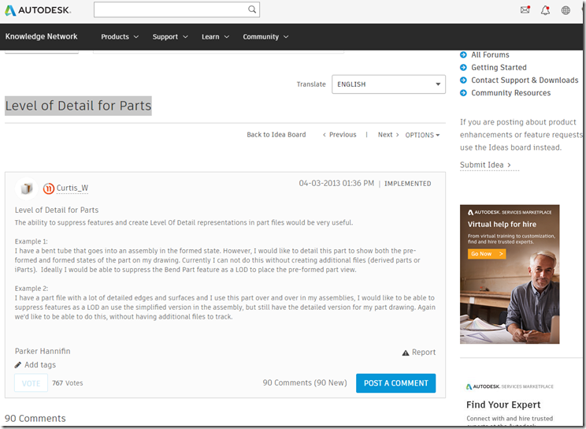Screen dimensions: 586x429
Task: Click the POST A COMMENT button
Action: (395, 383)
